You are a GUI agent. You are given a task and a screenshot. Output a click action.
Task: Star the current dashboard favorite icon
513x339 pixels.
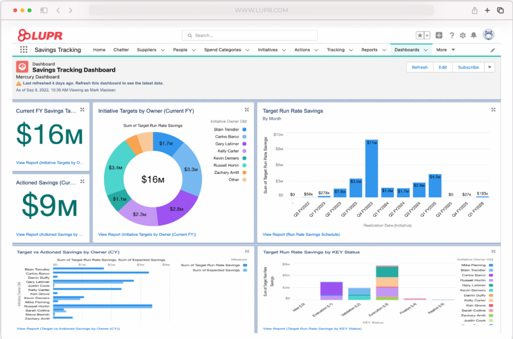420,36
